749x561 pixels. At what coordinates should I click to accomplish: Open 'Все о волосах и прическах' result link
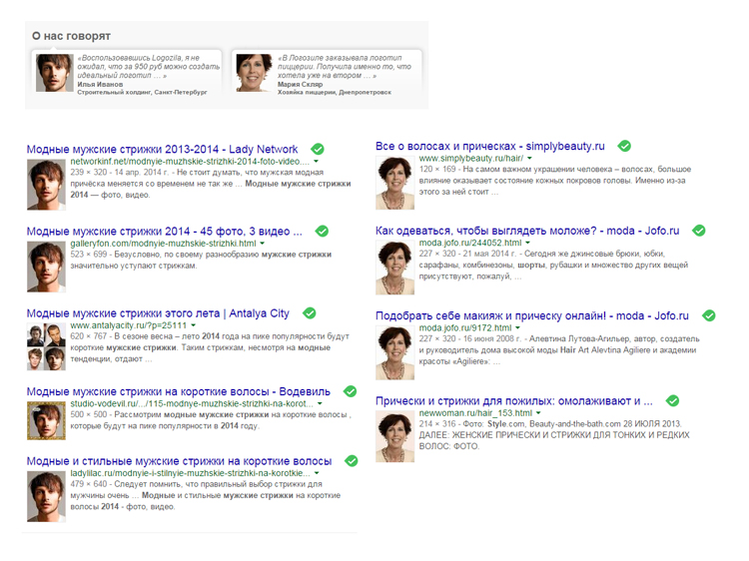click(492, 147)
